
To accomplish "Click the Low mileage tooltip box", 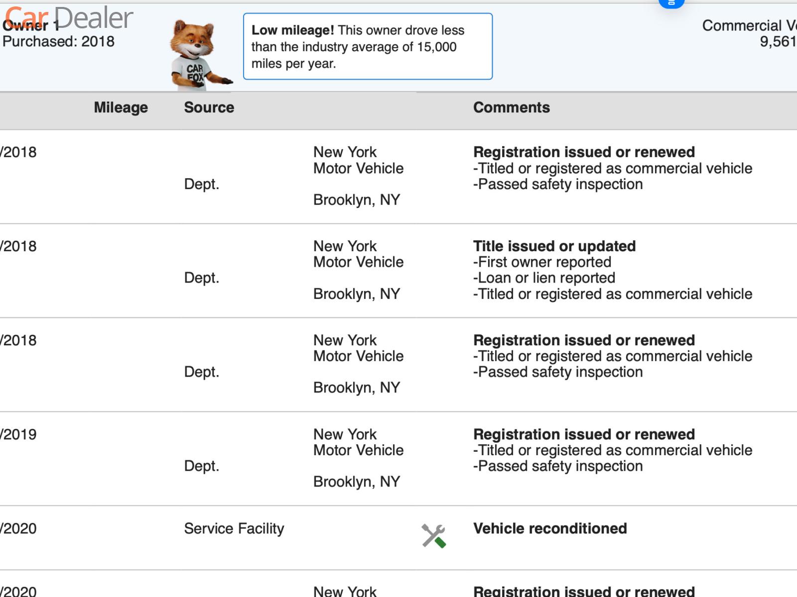I will (368, 46).
